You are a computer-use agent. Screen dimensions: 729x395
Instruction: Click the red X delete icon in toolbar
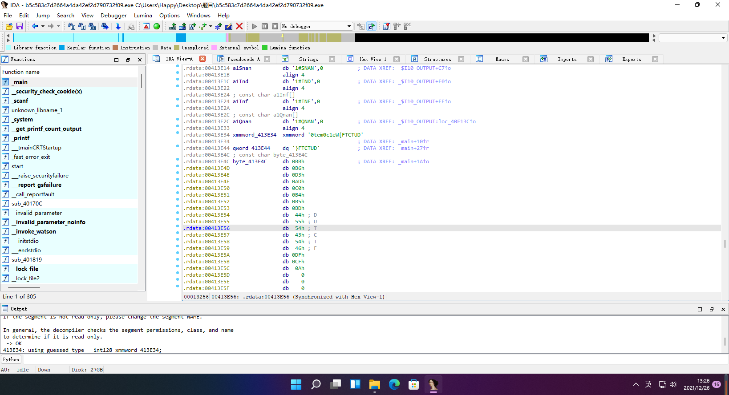coord(239,26)
